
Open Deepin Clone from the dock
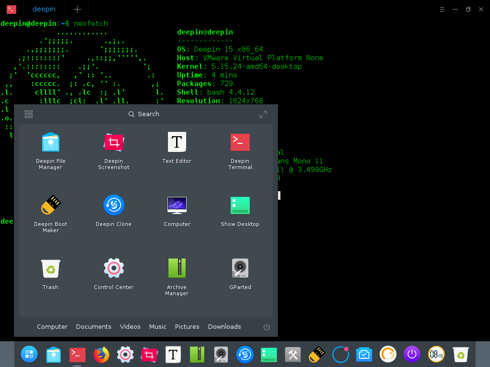(x=245, y=354)
